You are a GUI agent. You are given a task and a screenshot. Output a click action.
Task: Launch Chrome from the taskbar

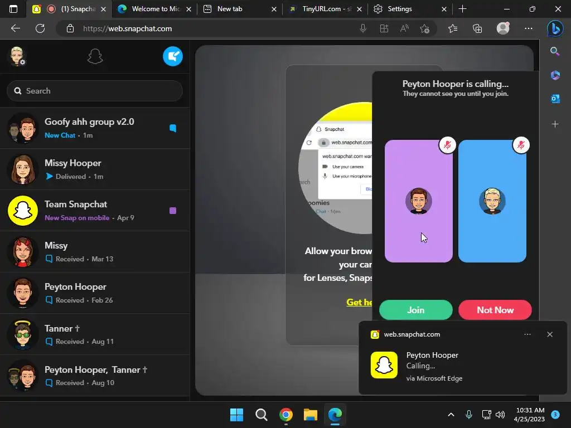click(x=286, y=415)
